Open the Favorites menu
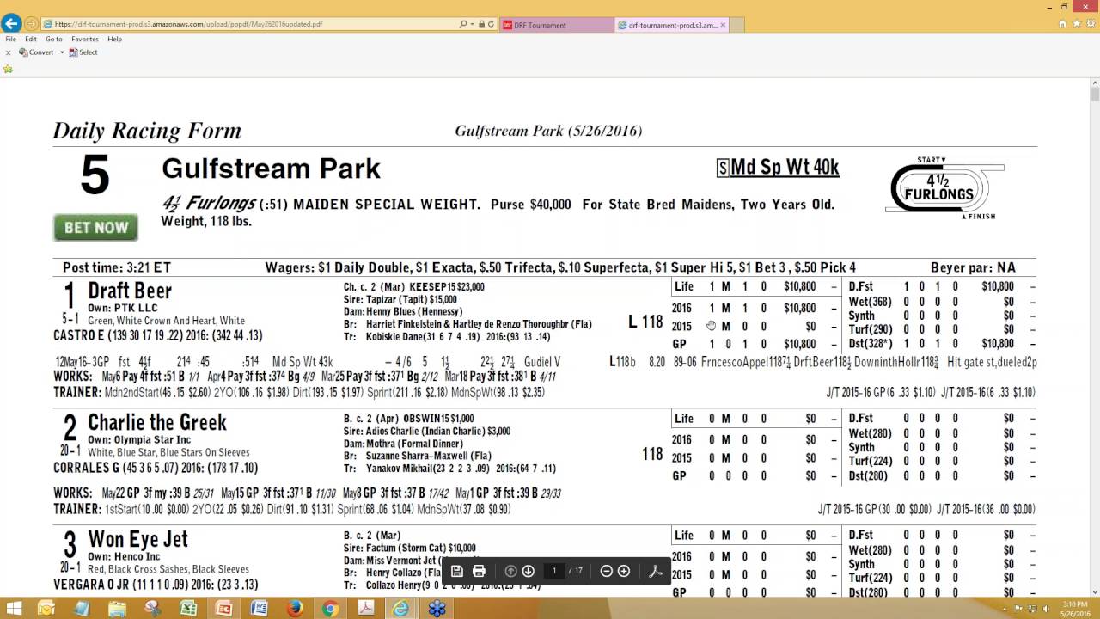Image resolution: width=1100 pixels, height=619 pixels. pyautogui.click(x=85, y=39)
